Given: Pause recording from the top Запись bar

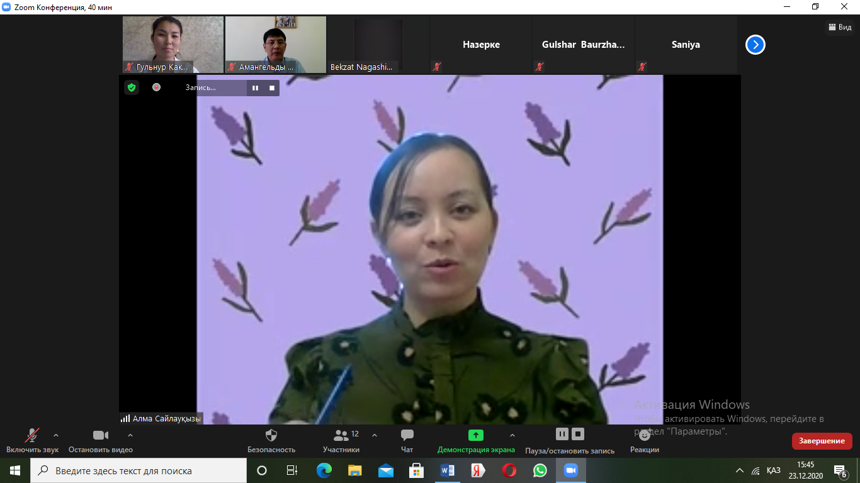Looking at the screenshot, I should [255, 88].
